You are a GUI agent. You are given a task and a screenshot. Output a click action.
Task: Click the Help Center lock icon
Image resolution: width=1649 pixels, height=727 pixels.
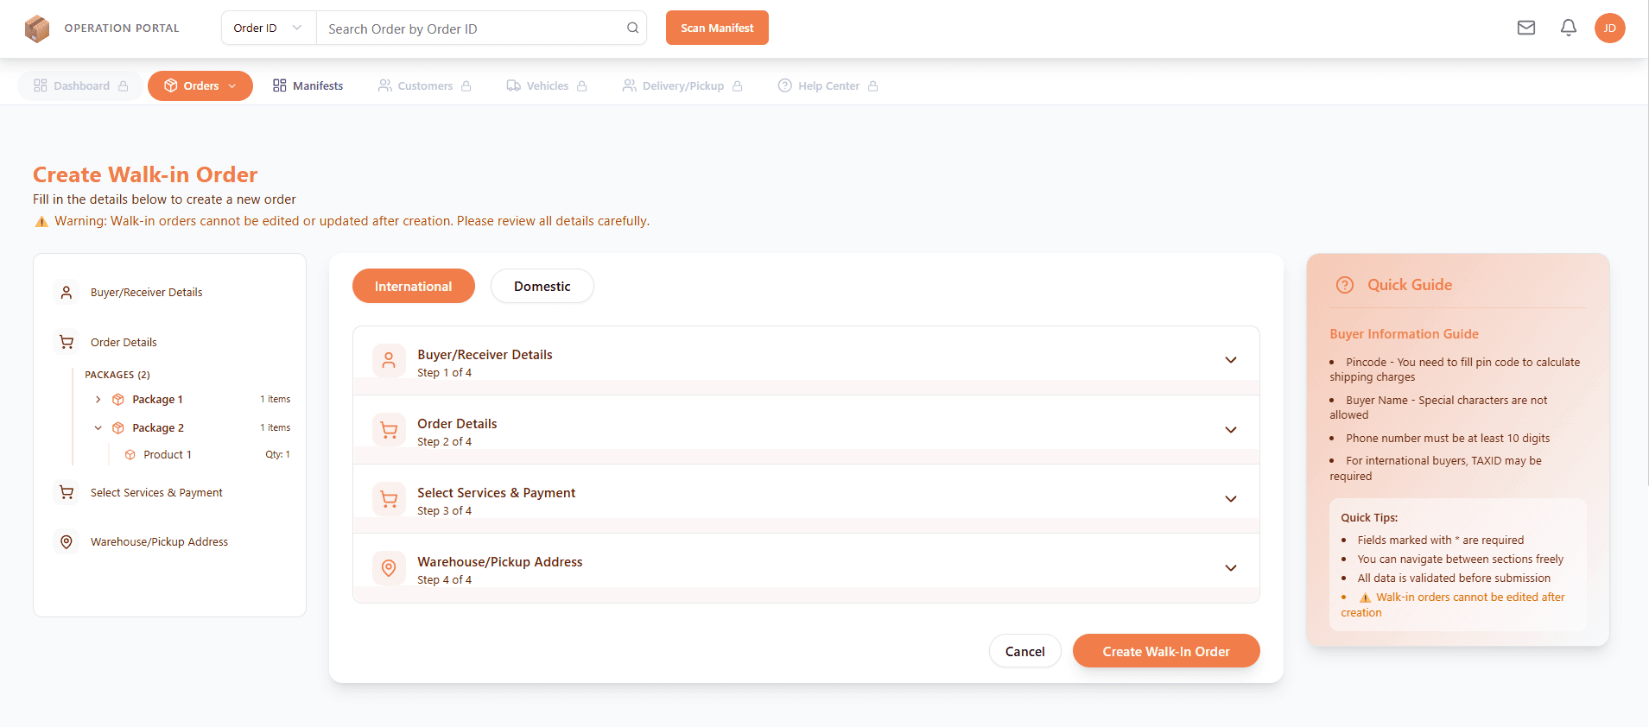click(x=873, y=86)
